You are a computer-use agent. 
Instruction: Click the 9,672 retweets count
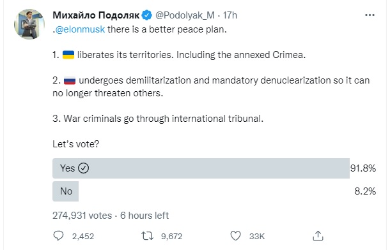171,237
